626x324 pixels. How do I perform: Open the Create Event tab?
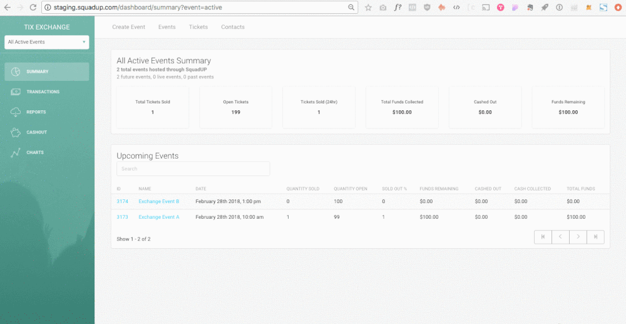tap(128, 27)
